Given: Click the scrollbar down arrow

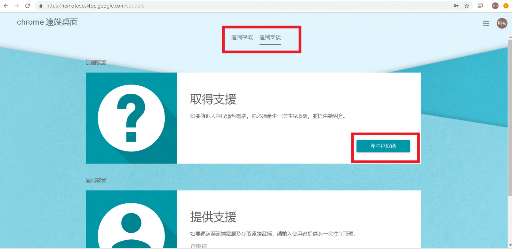Looking at the screenshot, I should click(510, 245).
